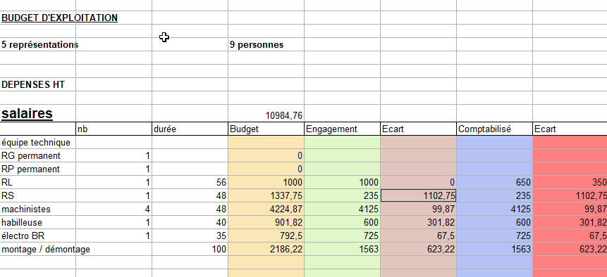Select the 'durée' header cell
Screen dimensions: 607x277
point(190,129)
